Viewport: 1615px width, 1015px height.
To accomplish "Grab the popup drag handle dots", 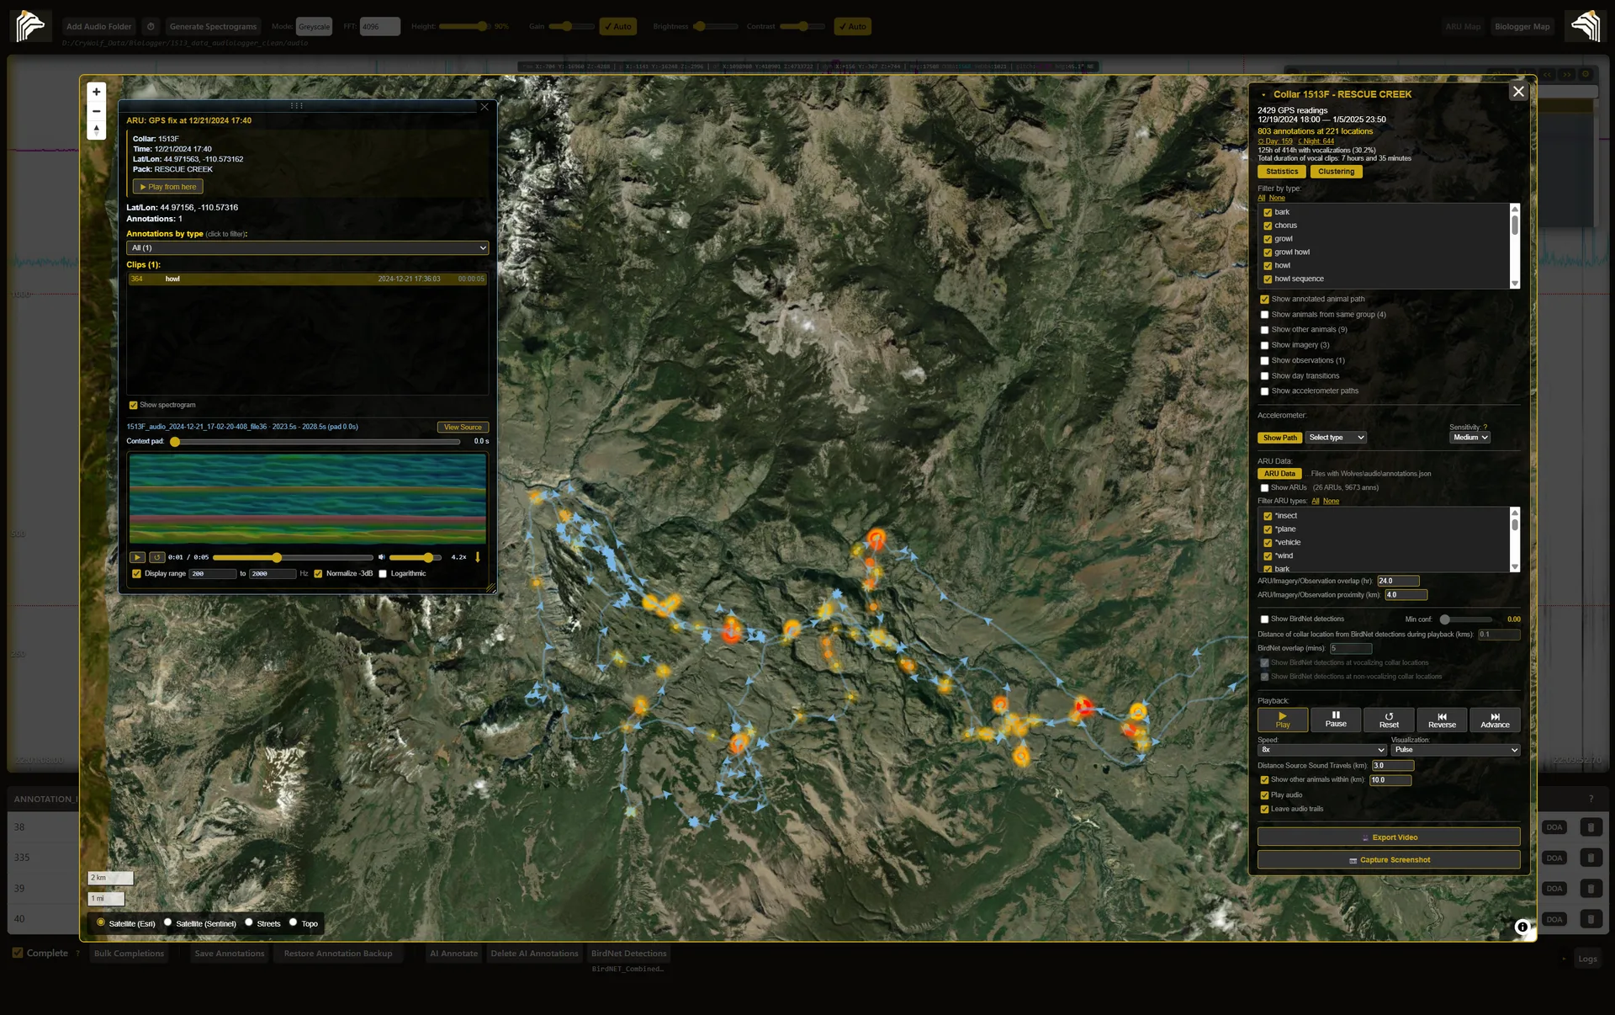I will pyautogui.click(x=297, y=106).
